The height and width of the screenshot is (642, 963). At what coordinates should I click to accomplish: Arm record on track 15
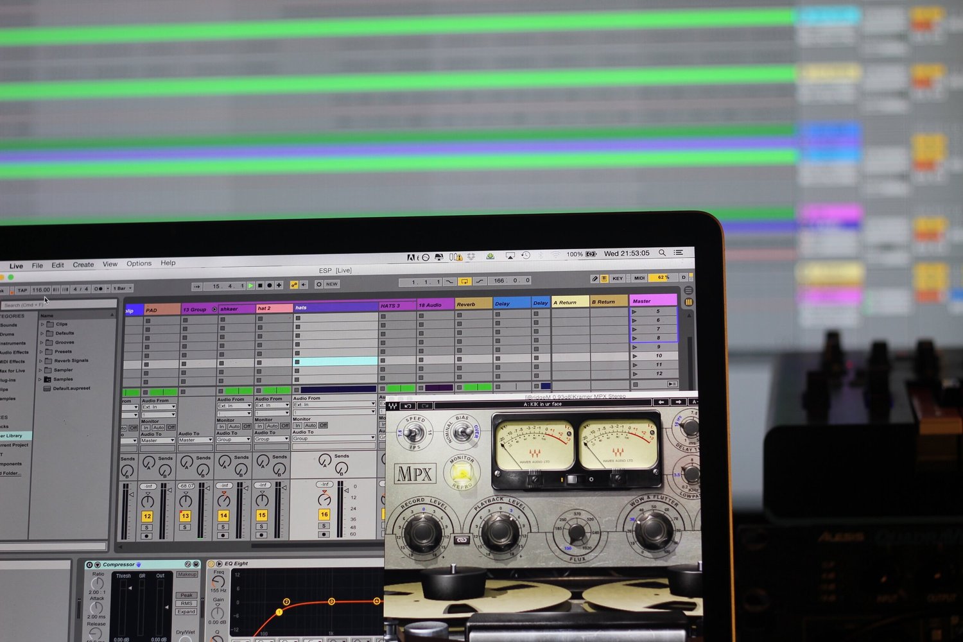pyautogui.click(x=261, y=534)
